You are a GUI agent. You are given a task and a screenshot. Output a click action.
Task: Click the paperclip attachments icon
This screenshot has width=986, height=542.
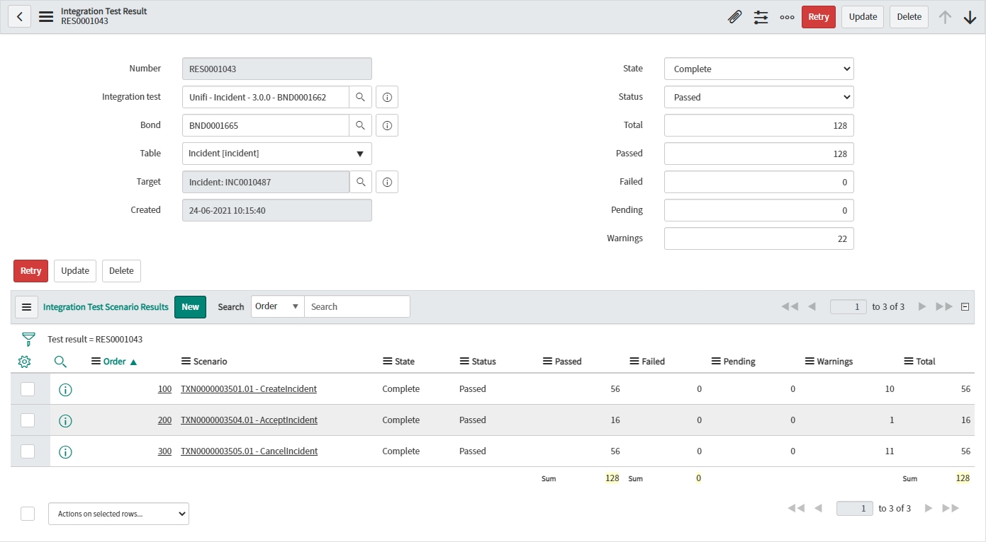[735, 17]
